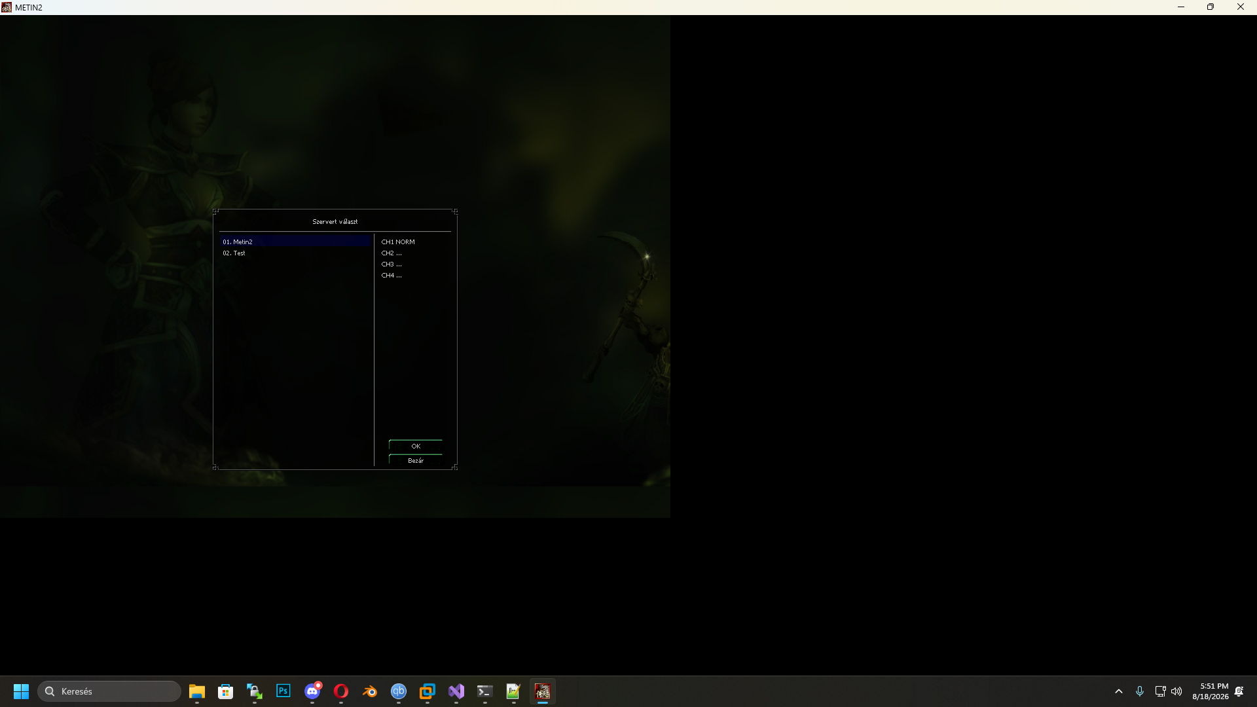Screen dimensions: 1257x707
Task: Confirm server selection with OK button
Action: (x=416, y=446)
